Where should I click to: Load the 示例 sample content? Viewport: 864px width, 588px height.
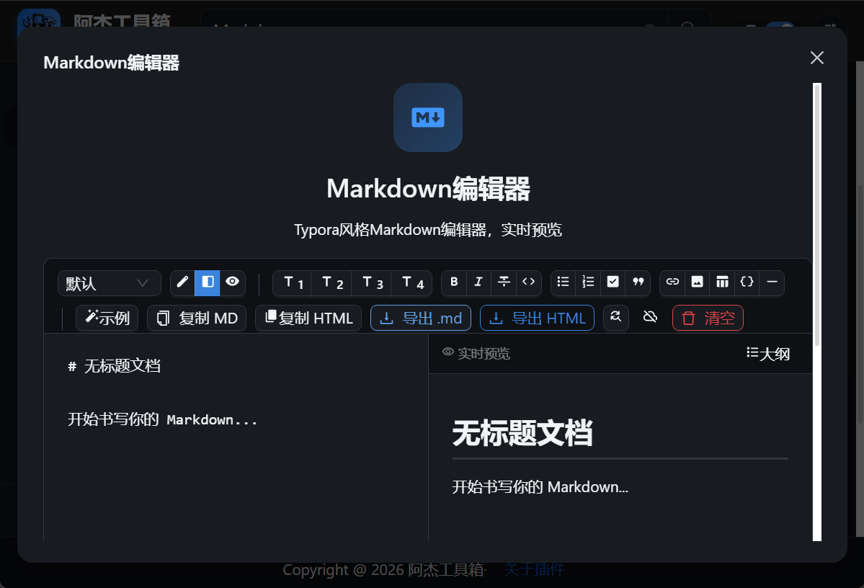[x=107, y=318]
